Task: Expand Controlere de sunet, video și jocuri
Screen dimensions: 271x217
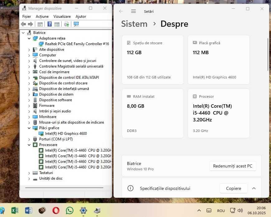Action: click(29, 61)
